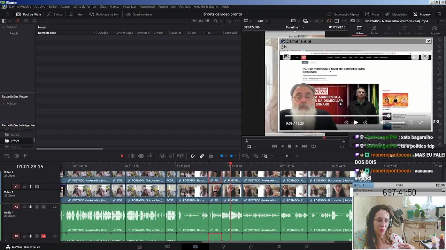The width and height of the screenshot is (446, 250).
Task: Jump to first frame in viewer
Action: (x=274, y=146)
